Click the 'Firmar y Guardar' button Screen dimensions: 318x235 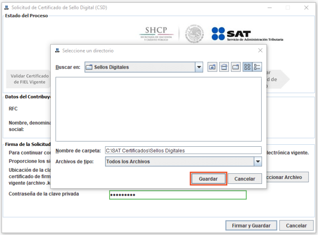(251, 226)
